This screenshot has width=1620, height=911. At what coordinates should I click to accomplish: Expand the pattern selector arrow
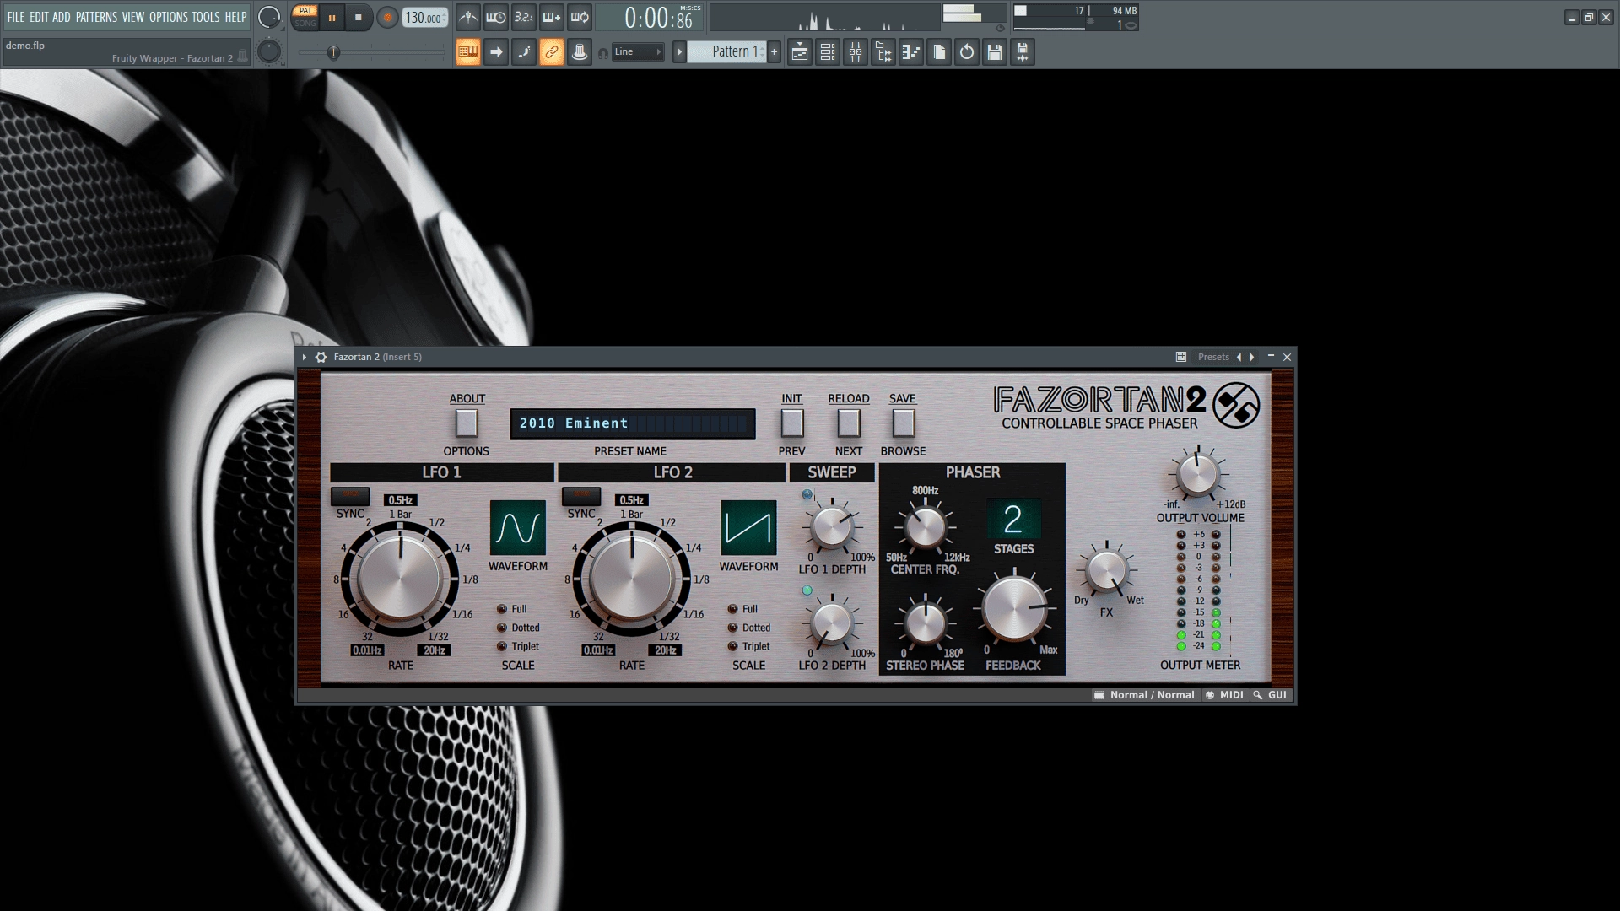coord(679,52)
